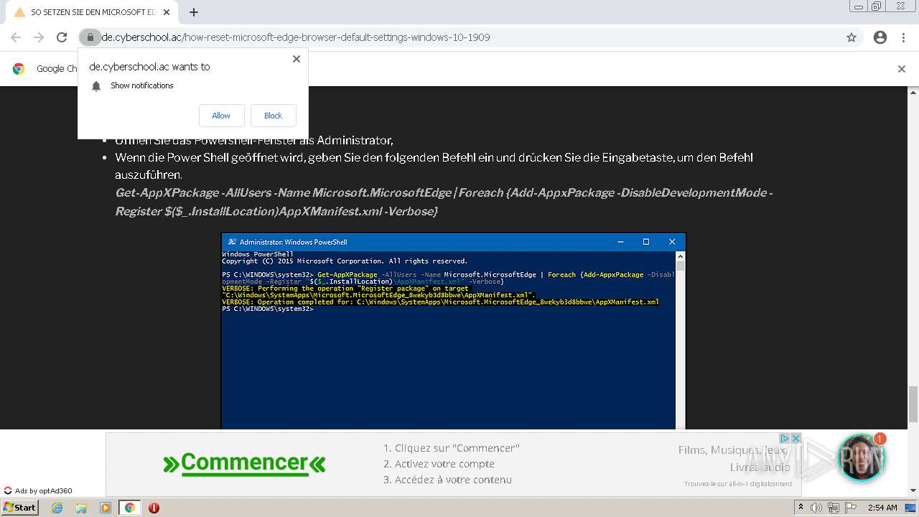The height and width of the screenshot is (517, 919).
Task: Dismiss the Google Chrome infobar
Action: (x=902, y=69)
